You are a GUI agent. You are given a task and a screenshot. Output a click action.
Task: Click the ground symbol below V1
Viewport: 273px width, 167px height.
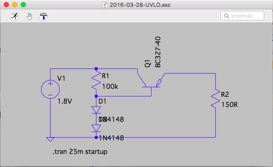point(50,140)
